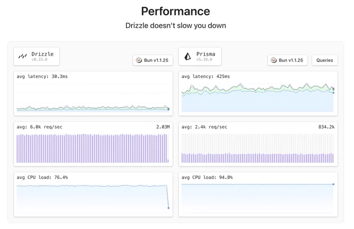
Task: Click the Drizzle avg latency 30.3ms label
Action: [42, 77]
